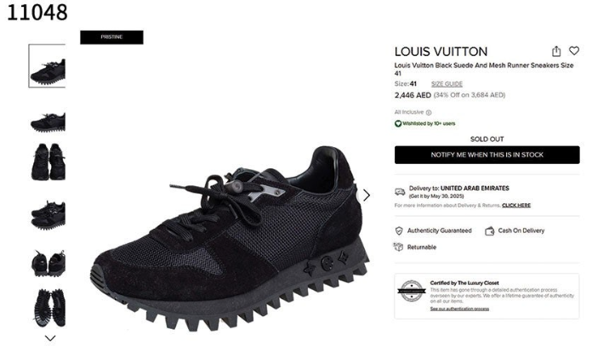This screenshot has width=609, height=357.
Task: Click the All Inclusive info icon
Action: point(429,112)
